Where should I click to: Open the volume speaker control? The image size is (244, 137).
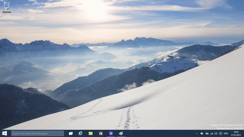tap(216, 134)
